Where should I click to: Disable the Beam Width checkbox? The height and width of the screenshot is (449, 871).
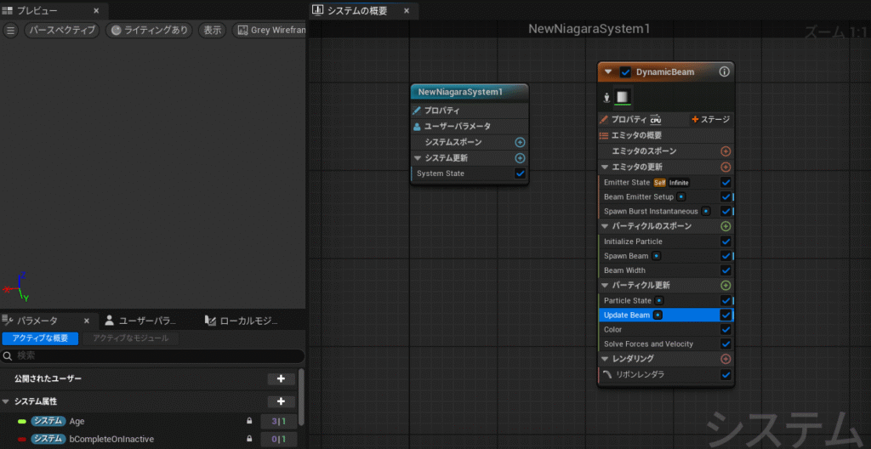[x=726, y=270]
